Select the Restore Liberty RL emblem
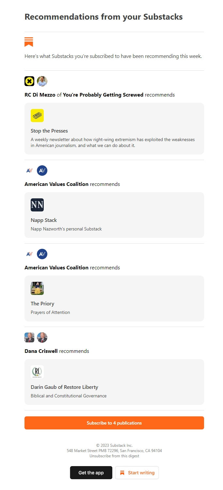The width and height of the screenshot is (223, 490). click(37, 372)
